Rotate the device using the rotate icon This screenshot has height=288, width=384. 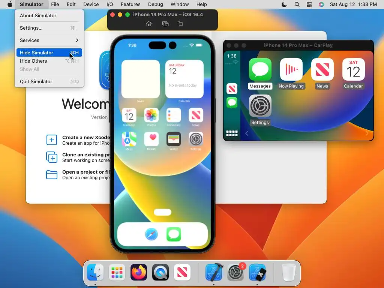180,24
